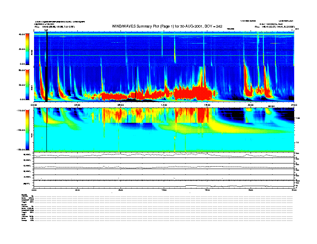Click the black Cal bar in the spectrogram

click(x=47, y=67)
